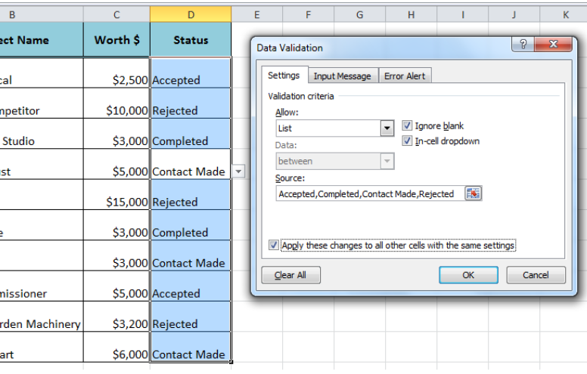Uncheck Apply these changes to all other cells
The height and width of the screenshot is (374, 587).
tap(274, 246)
